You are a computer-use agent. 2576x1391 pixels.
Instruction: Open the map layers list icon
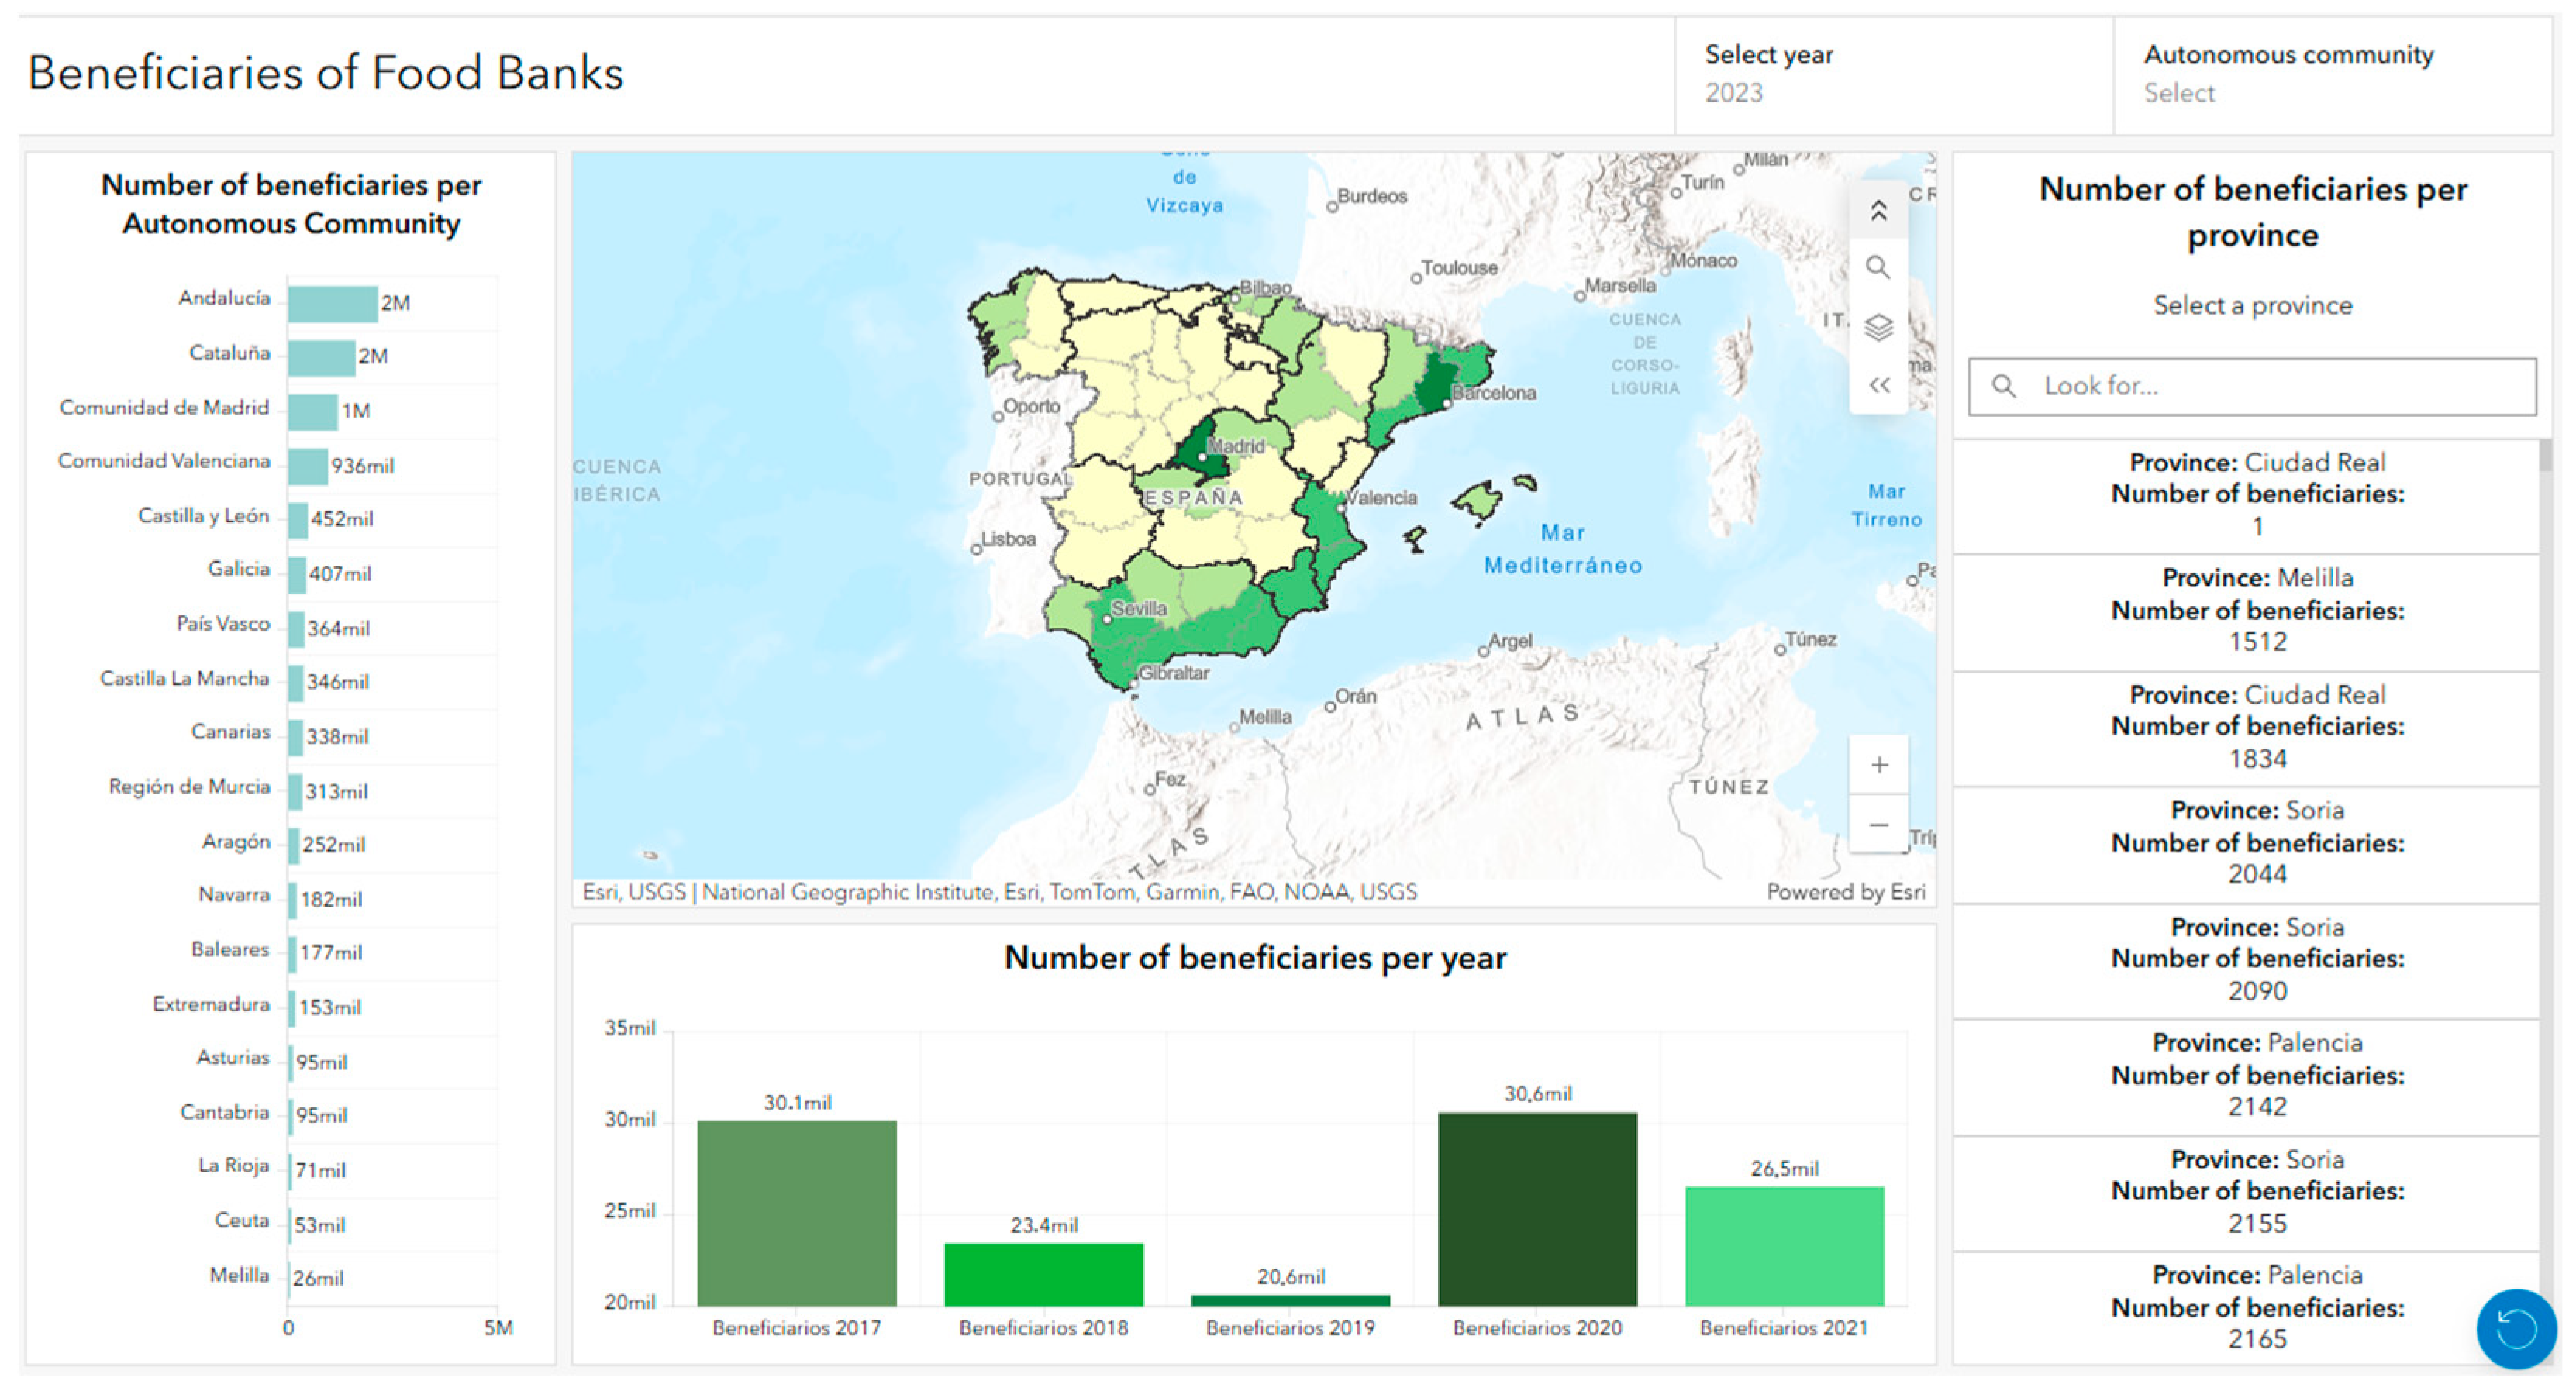pyautogui.click(x=1878, y=327)
